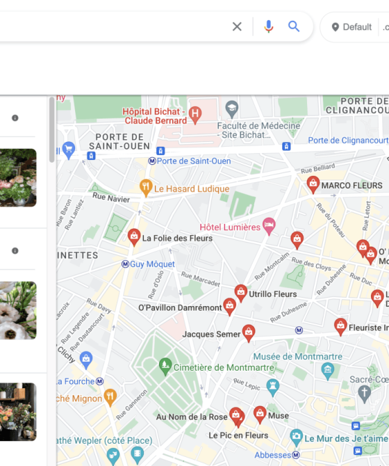Click the Fleuriste map pin
This screenshot has height=466, width=389.
340,327
